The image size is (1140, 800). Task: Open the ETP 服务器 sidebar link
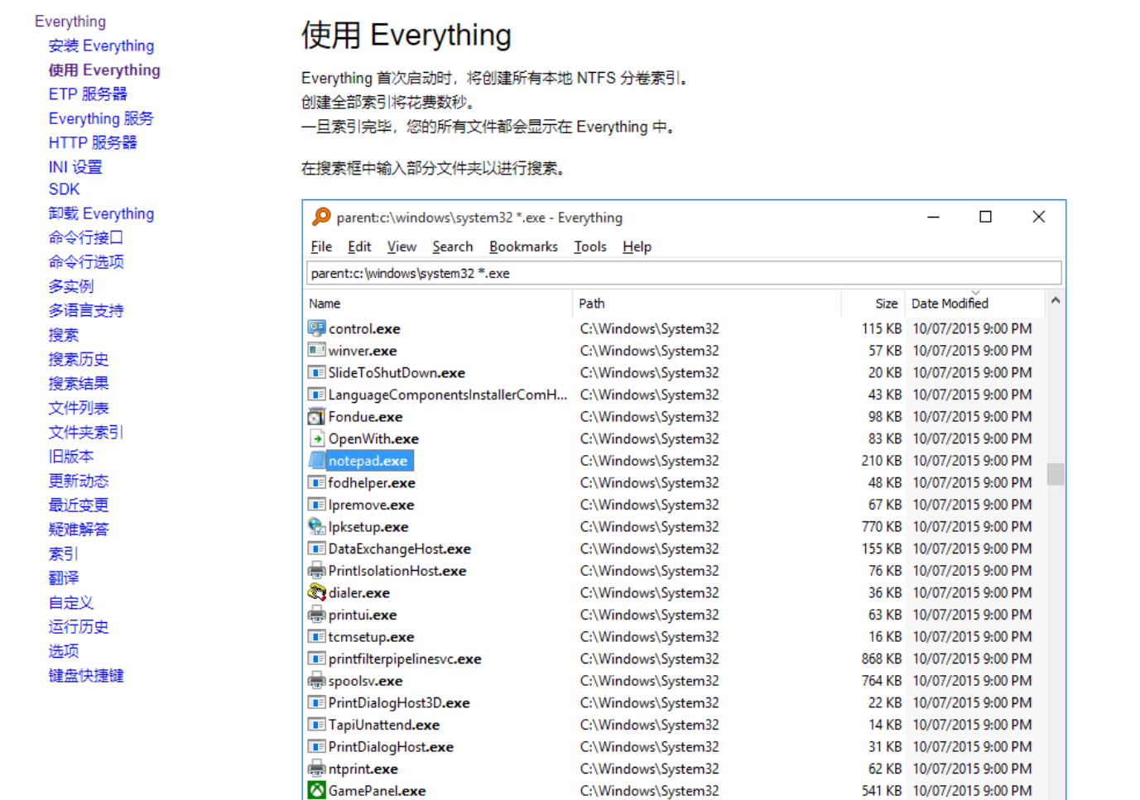(88, 94)
